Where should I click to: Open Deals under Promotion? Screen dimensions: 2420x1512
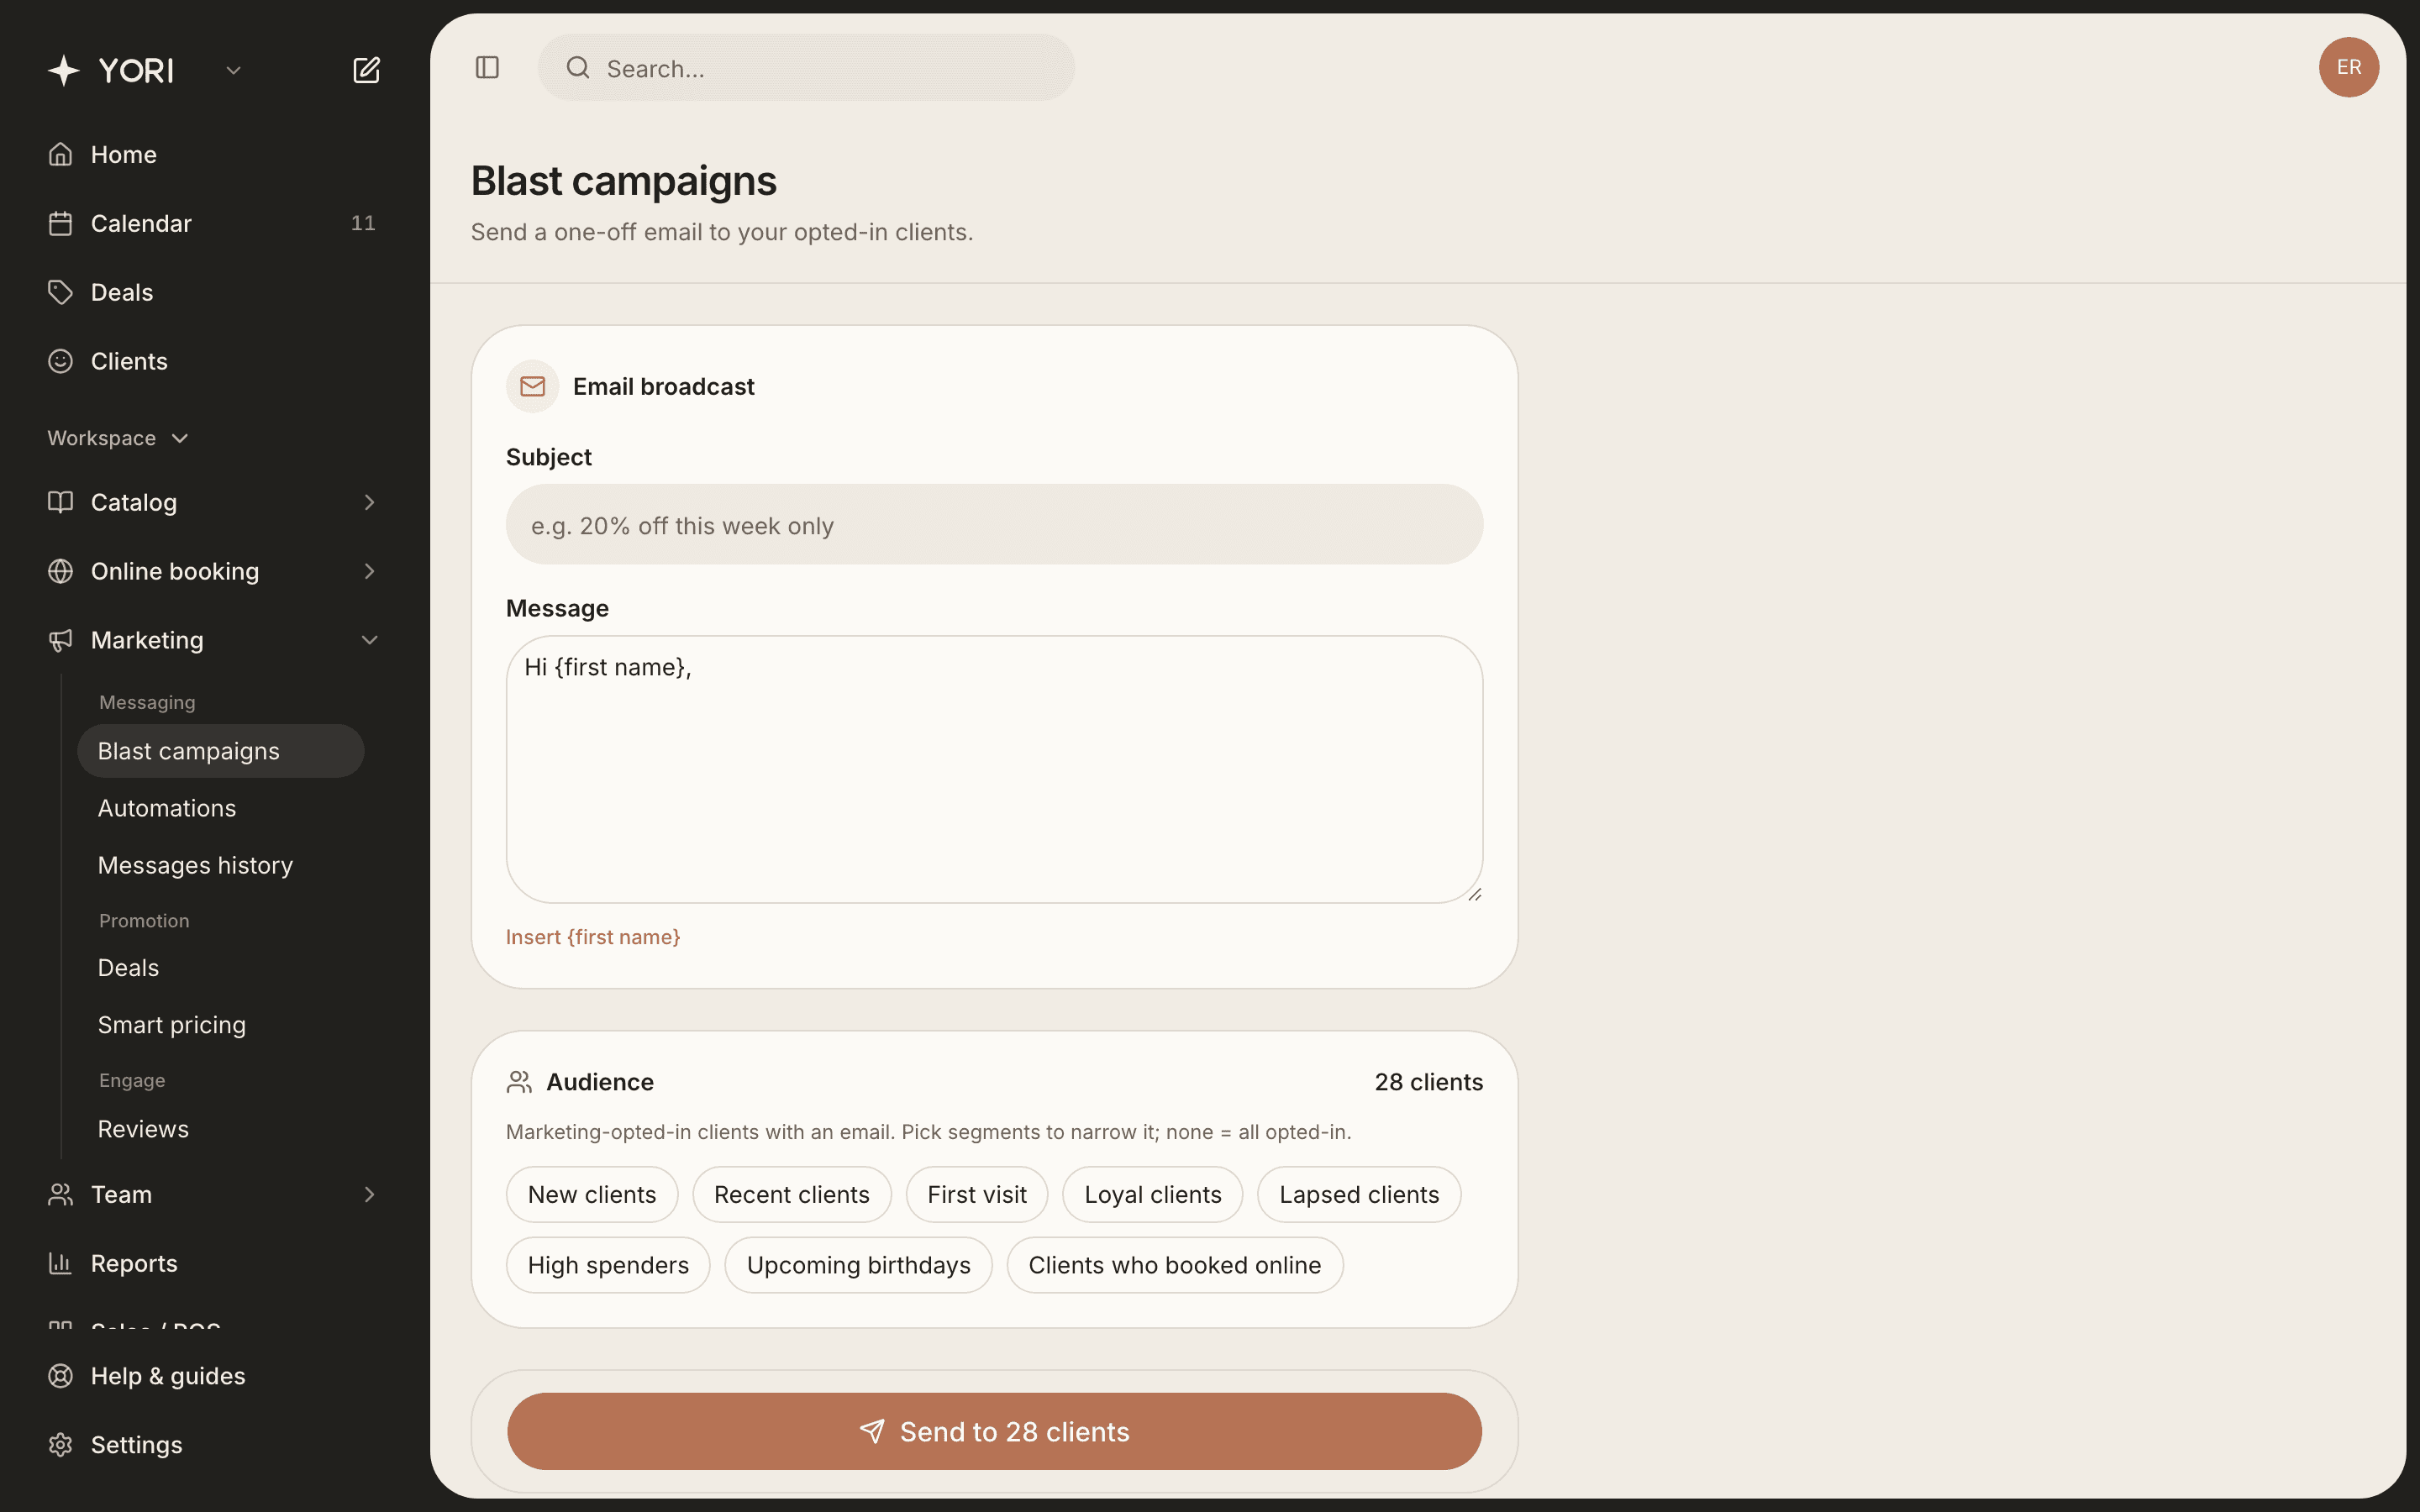point(128,968)
